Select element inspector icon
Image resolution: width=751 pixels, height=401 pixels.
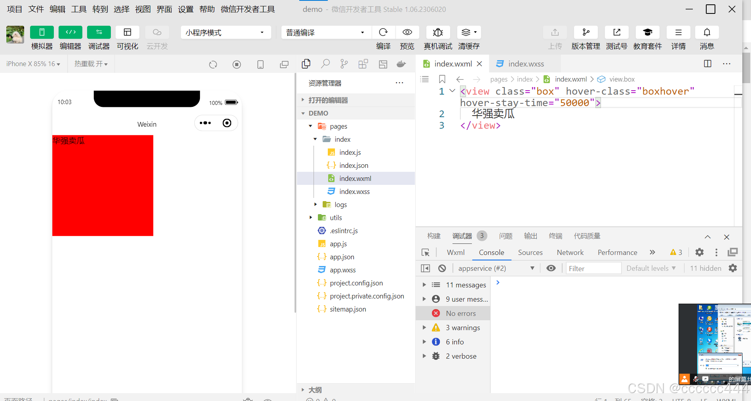point(426,253)
